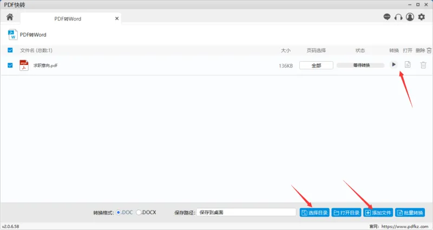Click the 批量转换 button

click(410, 213)
